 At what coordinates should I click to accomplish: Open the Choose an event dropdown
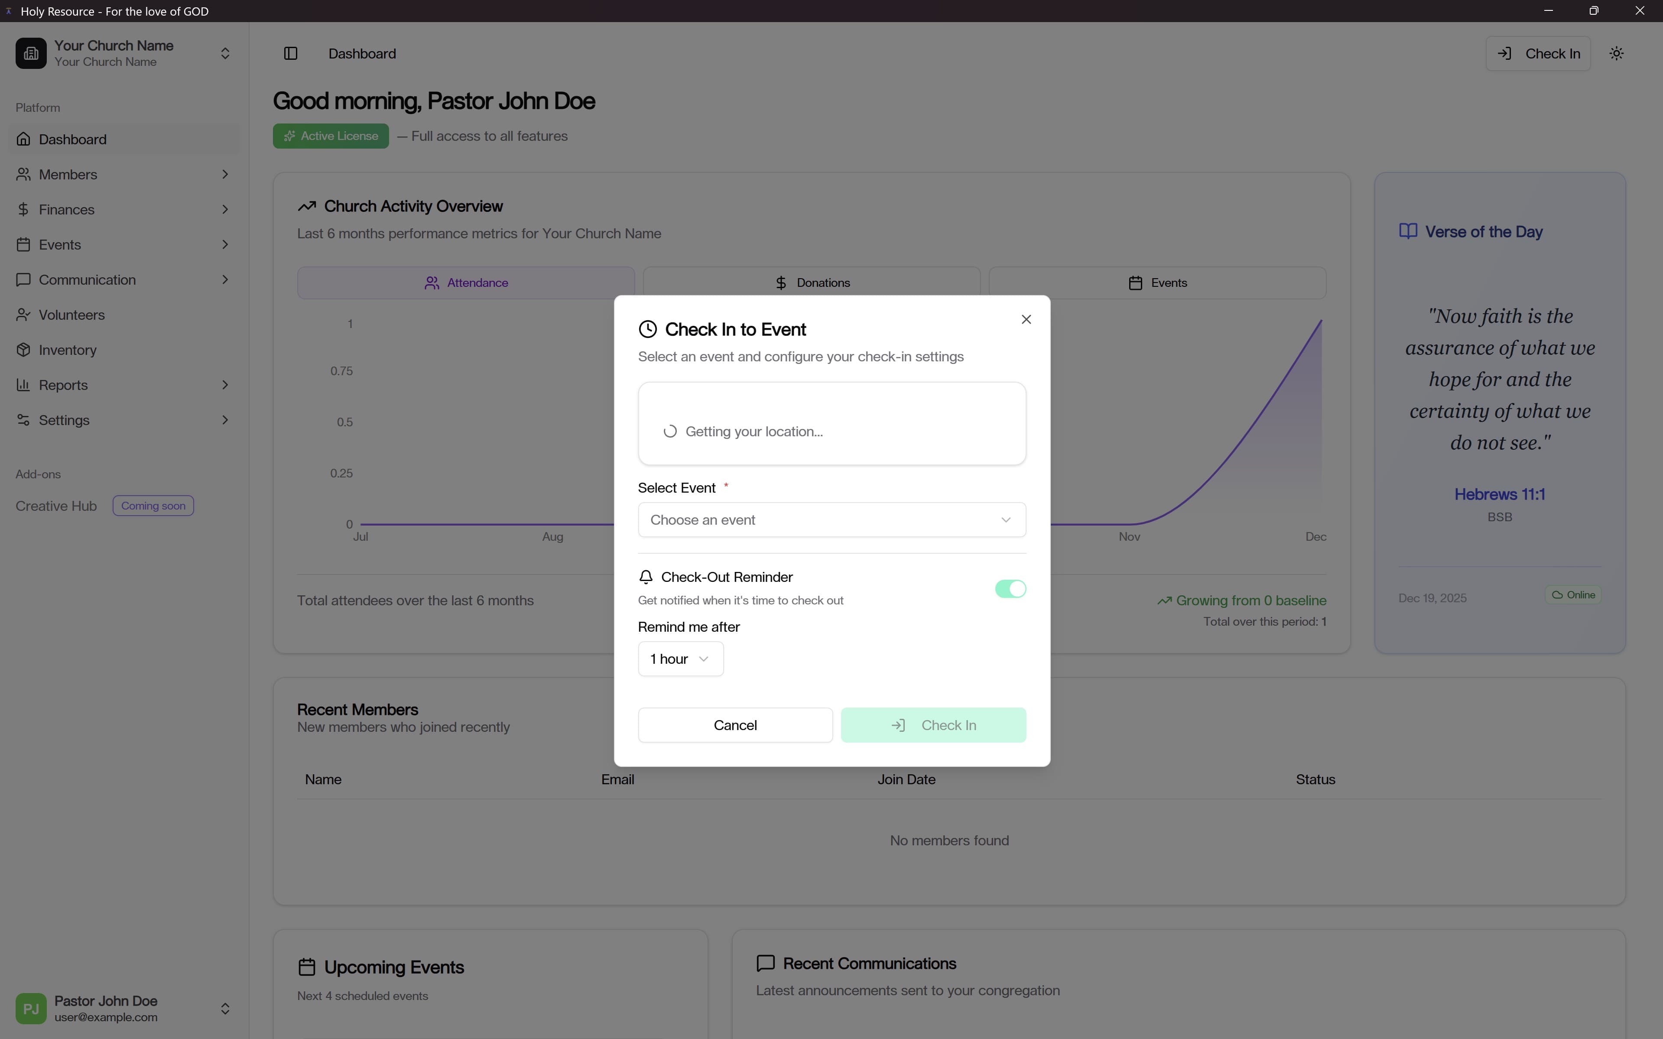[831, 520]
